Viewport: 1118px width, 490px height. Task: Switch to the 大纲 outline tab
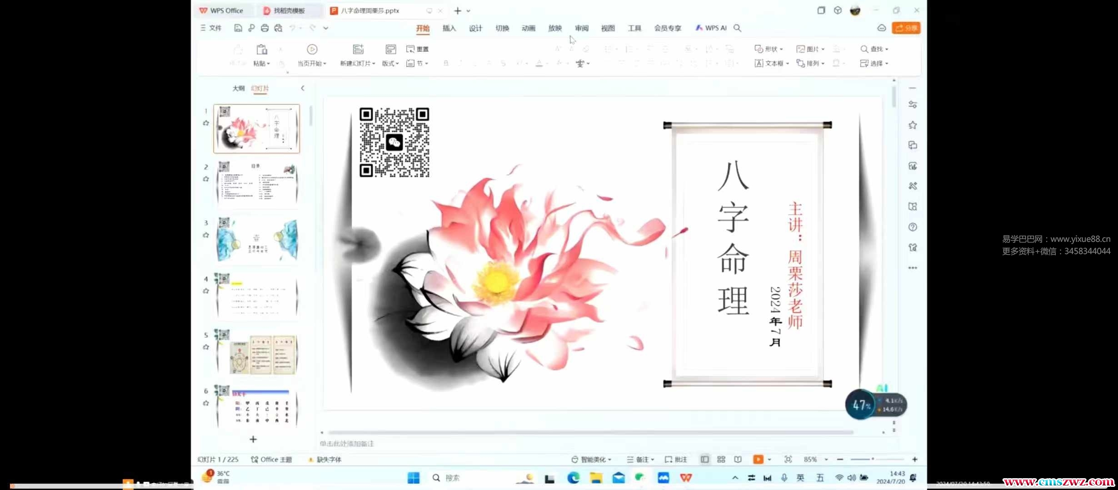click(239, 88)
